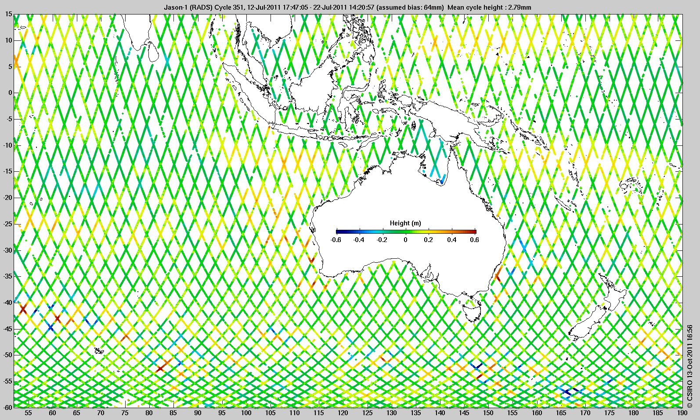Image resolution: width=700 pixels, height=420 pixels.
Task: Click latitude axis label '-15'
Action: coord(7,171)
